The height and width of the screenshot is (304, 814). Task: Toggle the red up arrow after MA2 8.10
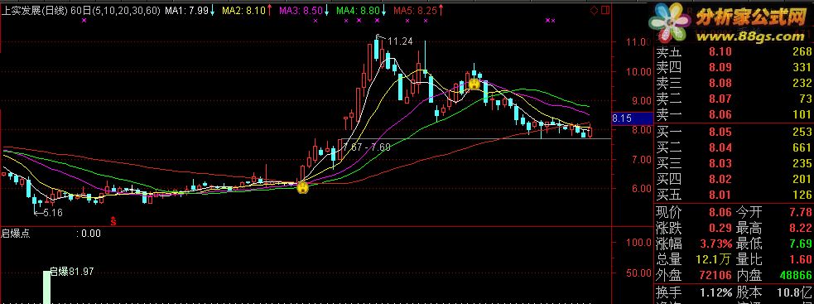pyautogui.click(x=269, y=10)
